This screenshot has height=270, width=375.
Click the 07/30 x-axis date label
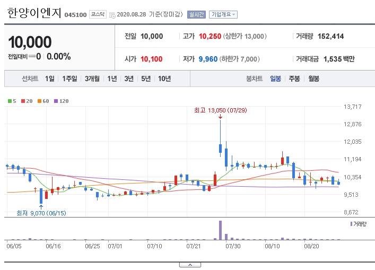(233, 246)
